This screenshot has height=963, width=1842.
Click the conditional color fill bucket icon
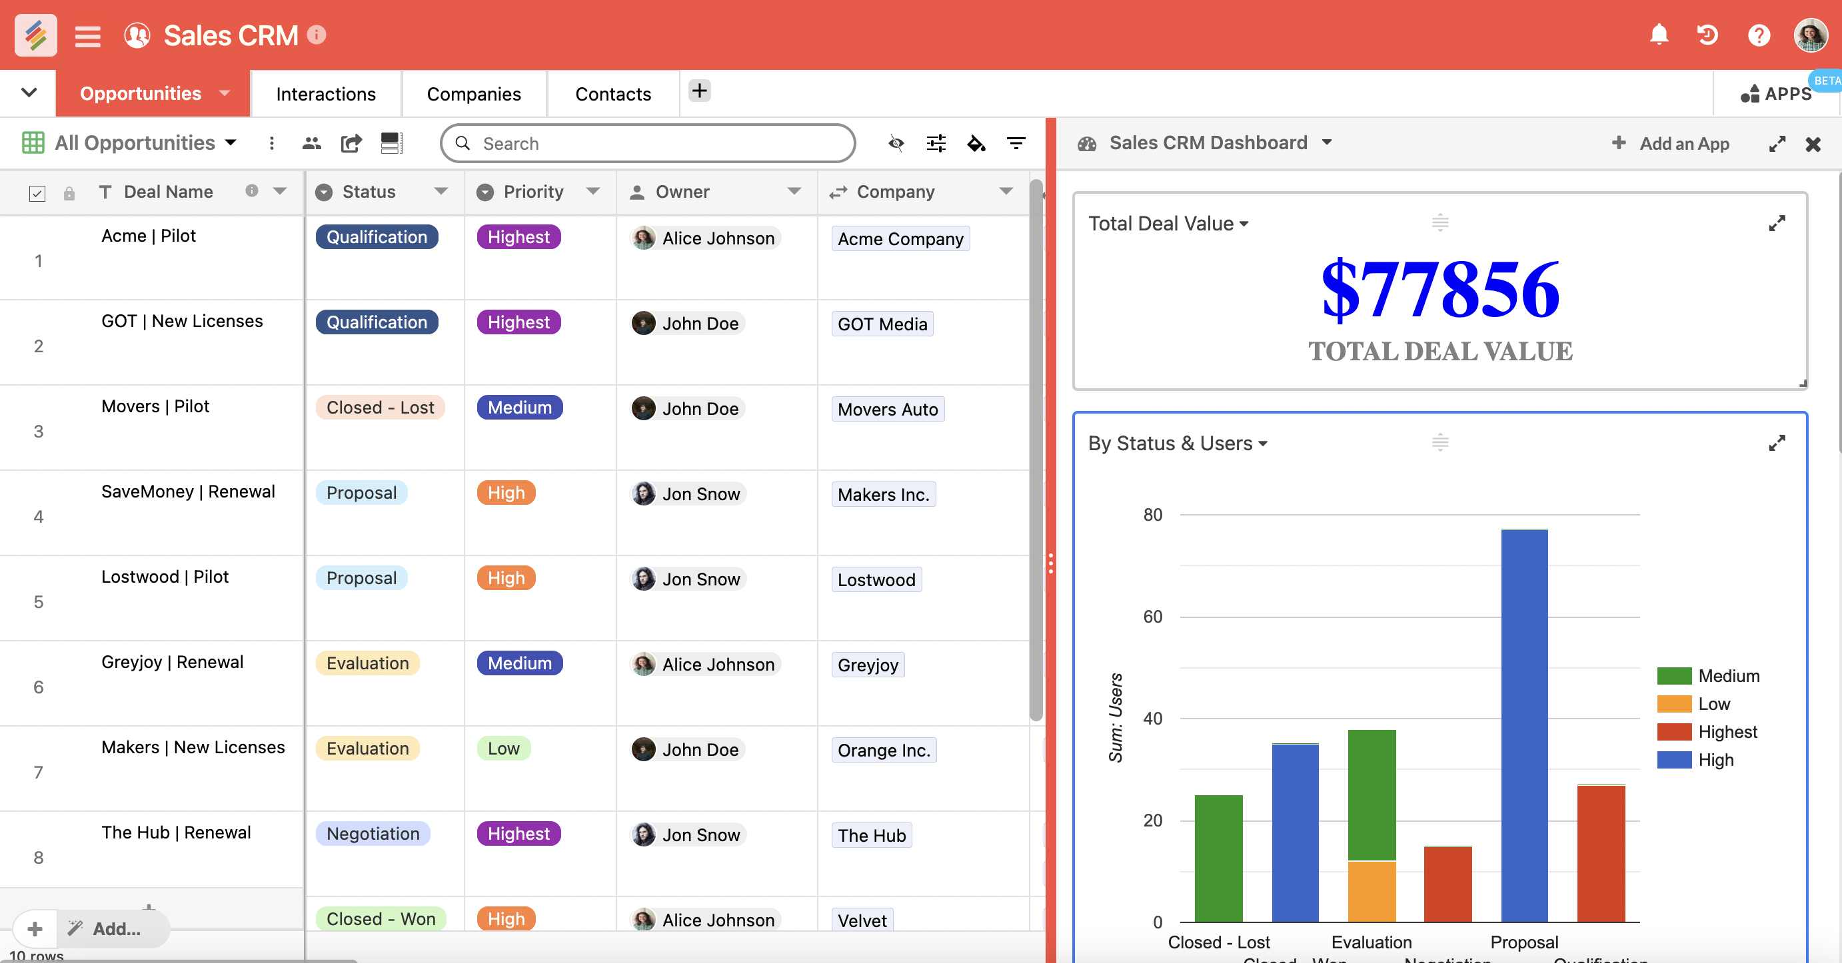977,144
